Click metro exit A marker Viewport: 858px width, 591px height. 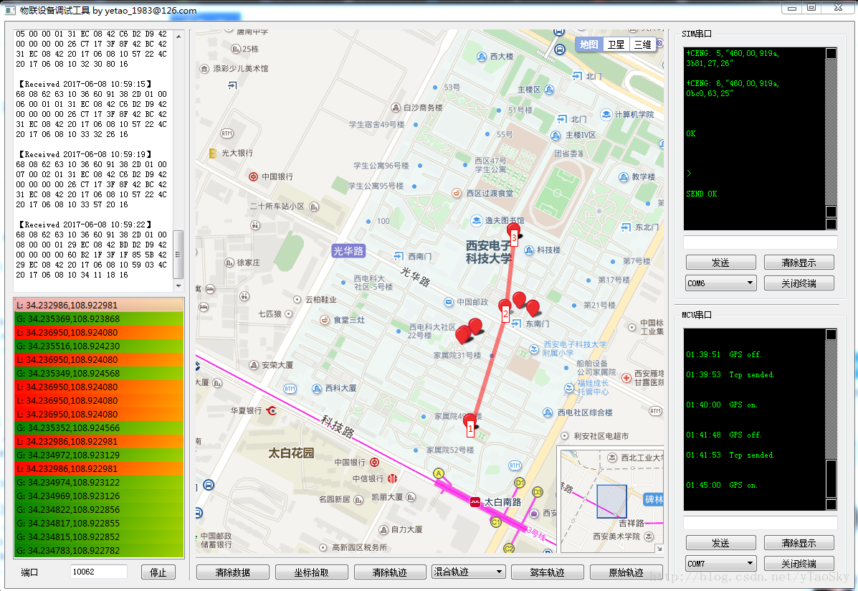click(438, 473)
